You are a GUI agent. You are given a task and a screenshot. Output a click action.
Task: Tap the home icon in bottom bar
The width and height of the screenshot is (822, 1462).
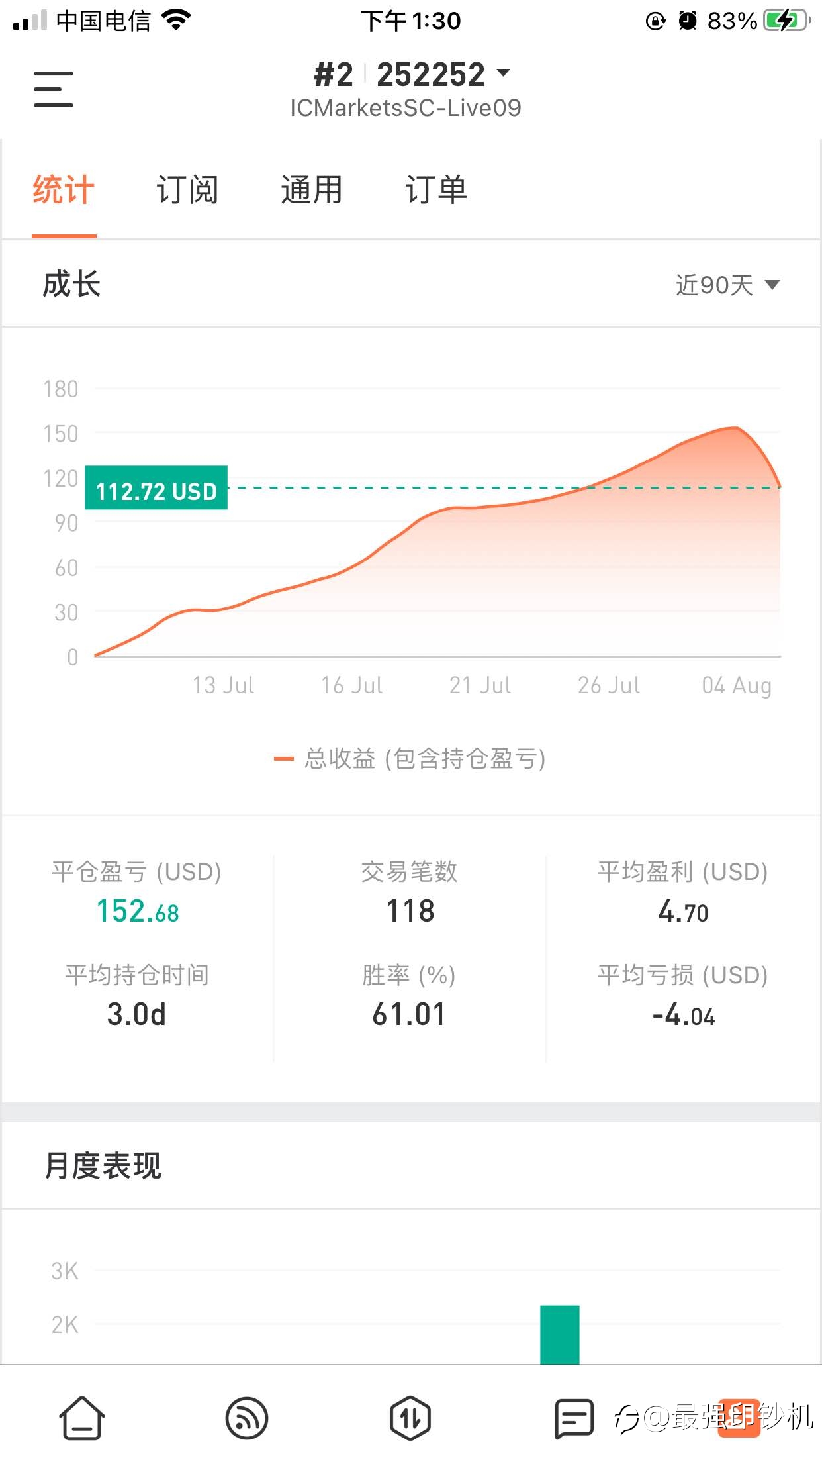click(x=82, y=1418)
